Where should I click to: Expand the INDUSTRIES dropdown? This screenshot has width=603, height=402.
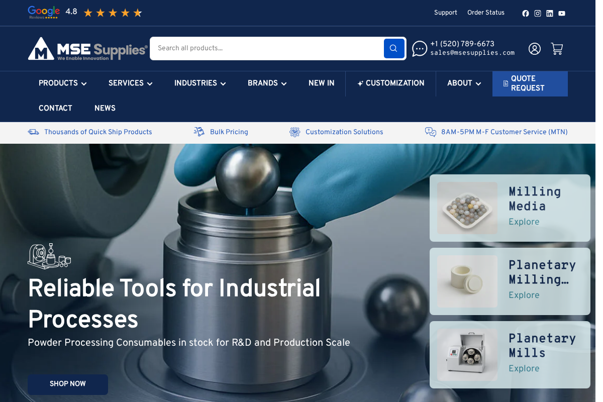199,83
